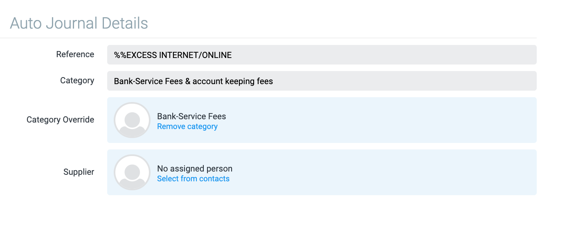This screenshot has height=245, width=567.
Task: Click the %%EXCESS INTERNET/ONLINE reference text
Action: (x=173, y=55)
